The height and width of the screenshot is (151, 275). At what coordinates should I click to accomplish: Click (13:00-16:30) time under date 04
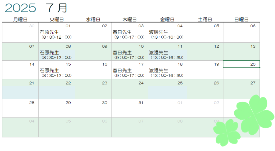[167, 37]
